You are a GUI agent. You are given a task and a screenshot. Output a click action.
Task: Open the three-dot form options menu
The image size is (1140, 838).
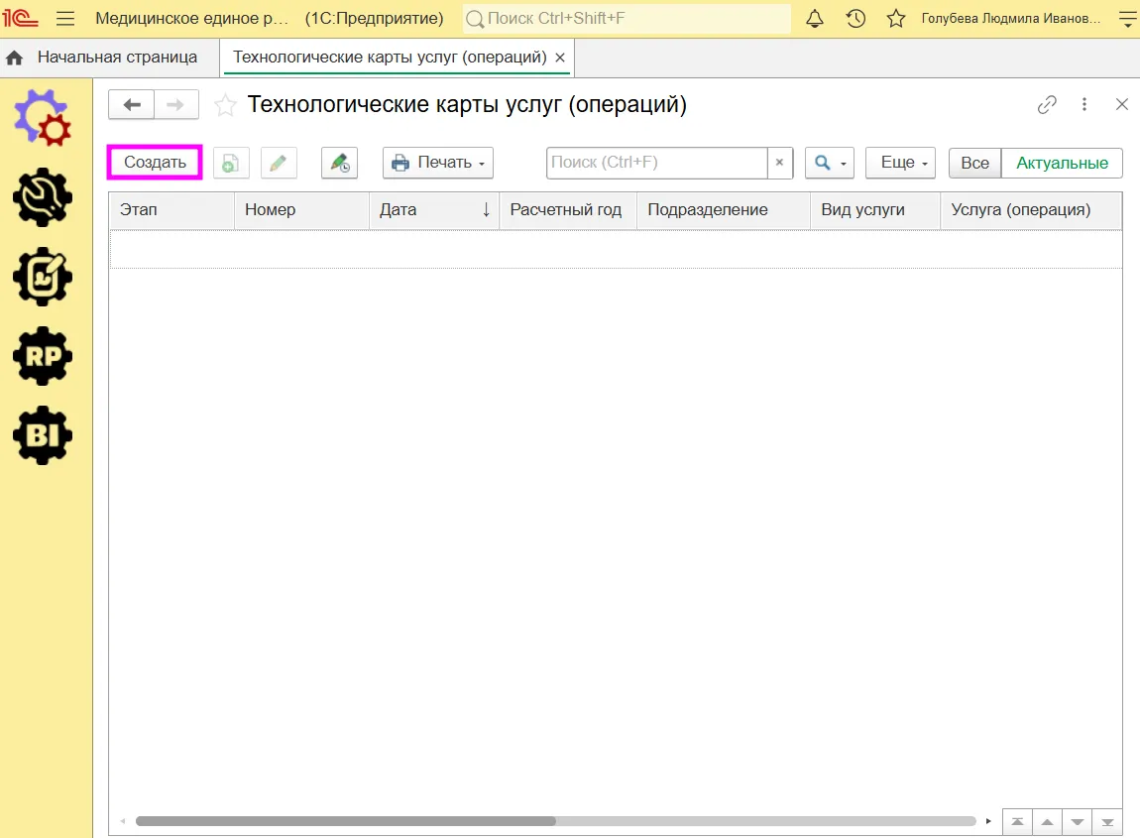click(1084, 105)
